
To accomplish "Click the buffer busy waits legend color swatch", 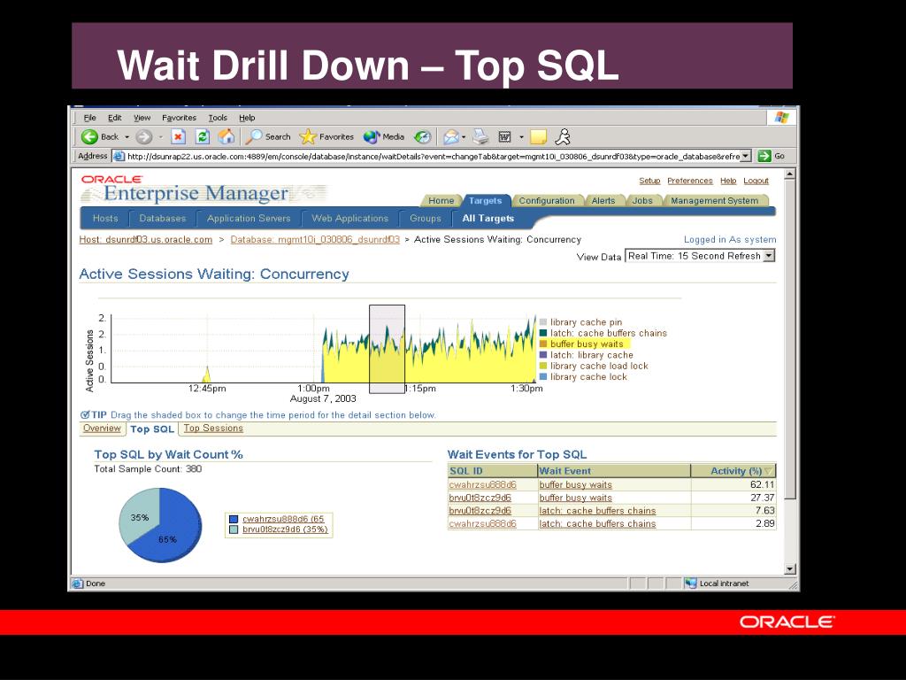I will pos(543,344).
